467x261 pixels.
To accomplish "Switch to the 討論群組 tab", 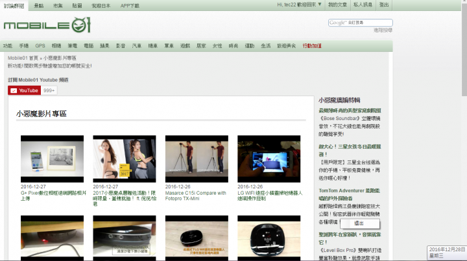I will click(14, 6).
